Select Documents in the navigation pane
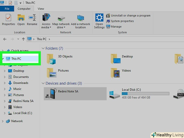 tap(21, 77)
